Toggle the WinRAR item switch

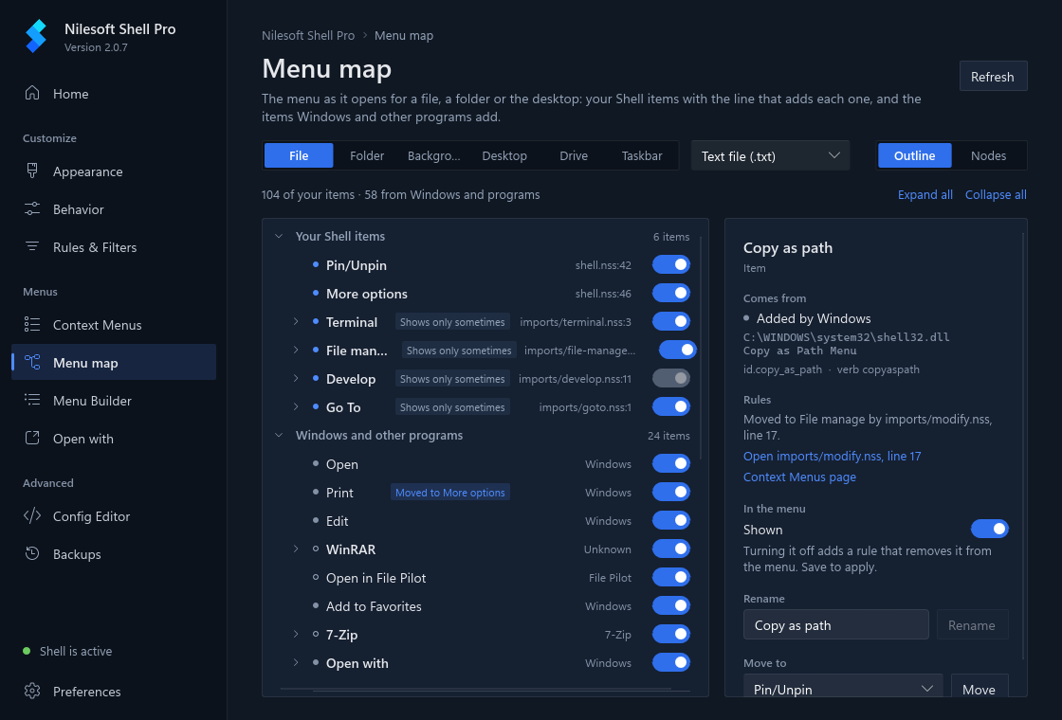click(670, 549)
